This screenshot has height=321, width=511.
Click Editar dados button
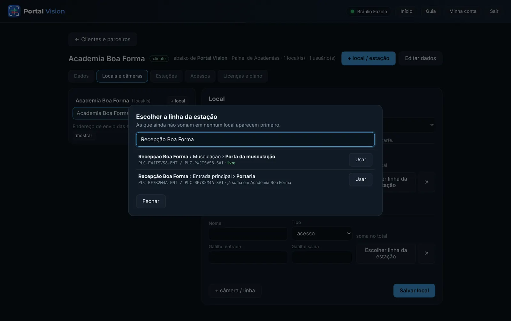[420, 58]
